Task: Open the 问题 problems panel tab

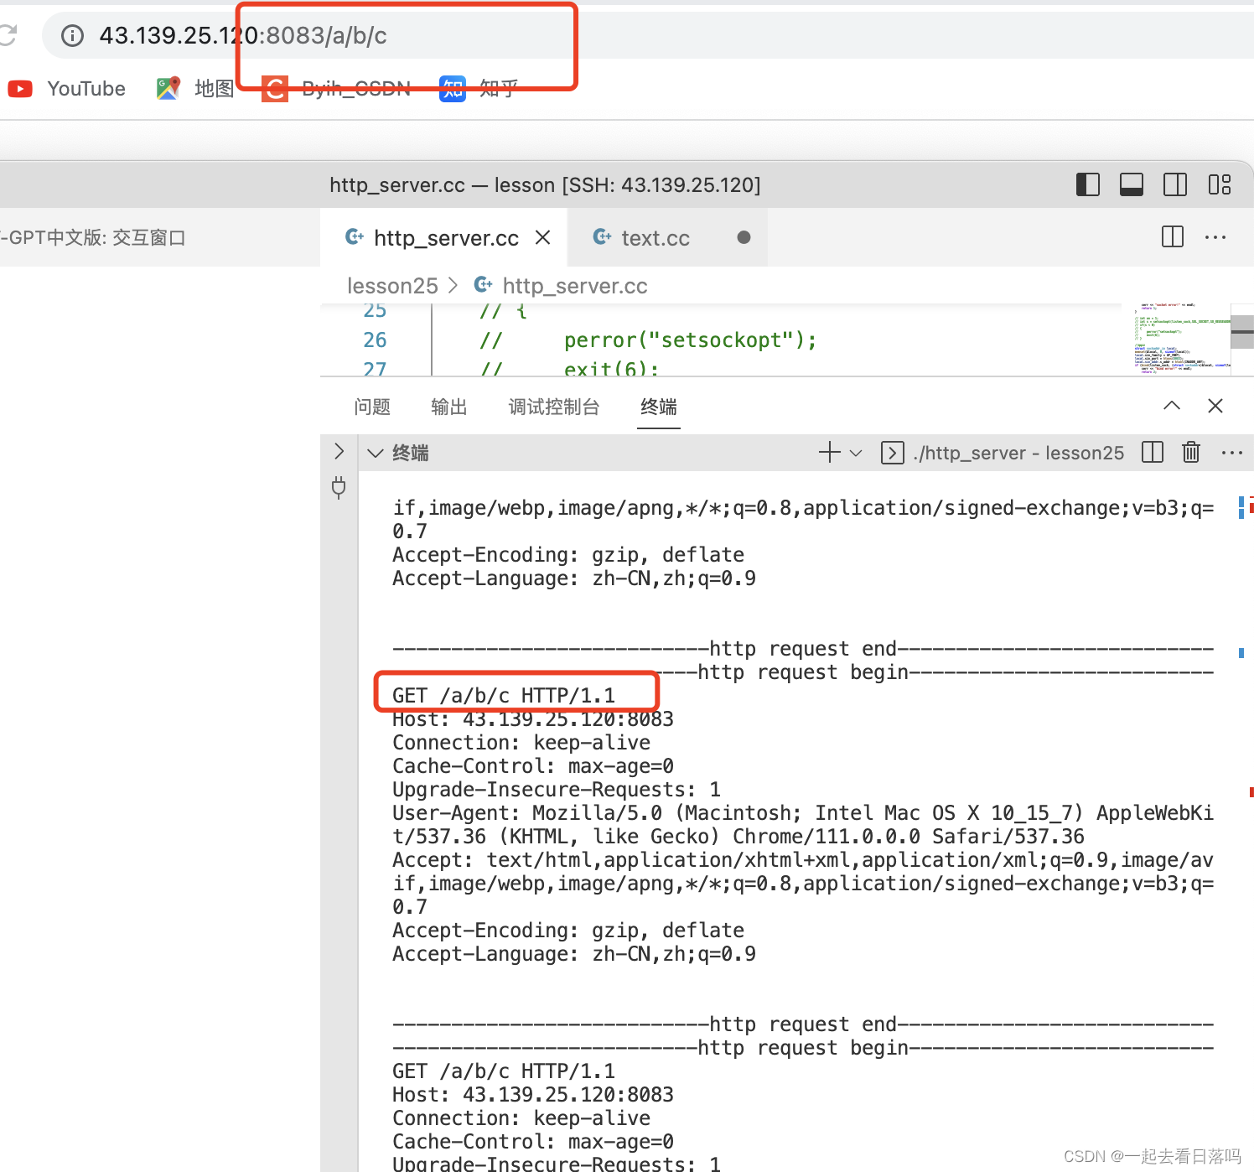Action: pos(372,407)
